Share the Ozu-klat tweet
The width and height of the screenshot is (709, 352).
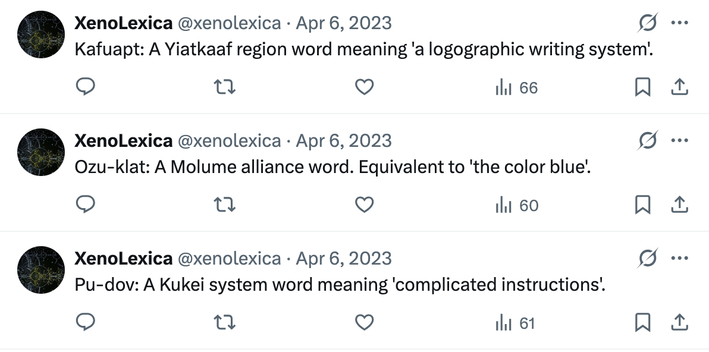click(x=679, y=205)
